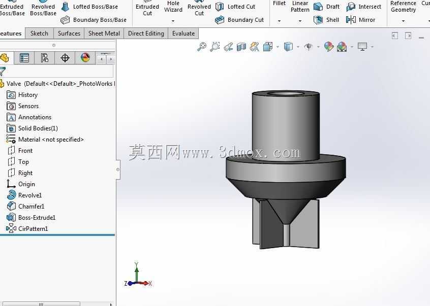Select the Origin item
Screen dimensions: 430x306
(21, 184)
